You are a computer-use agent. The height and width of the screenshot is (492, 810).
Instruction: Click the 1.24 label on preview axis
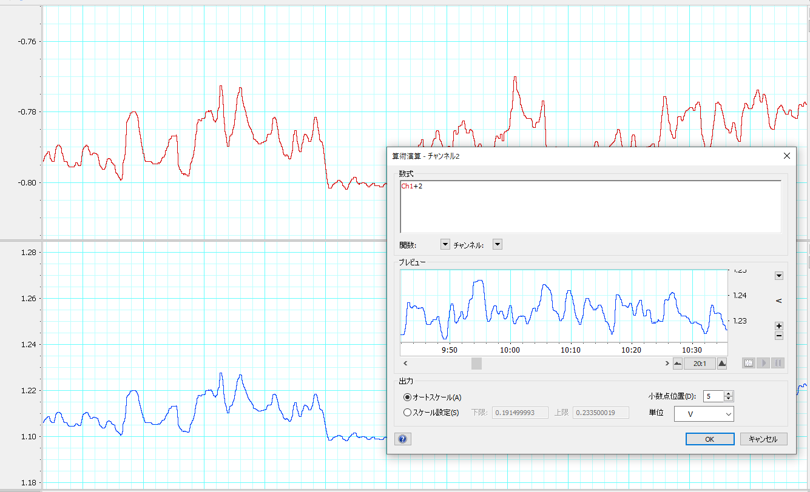pos(740,296)
